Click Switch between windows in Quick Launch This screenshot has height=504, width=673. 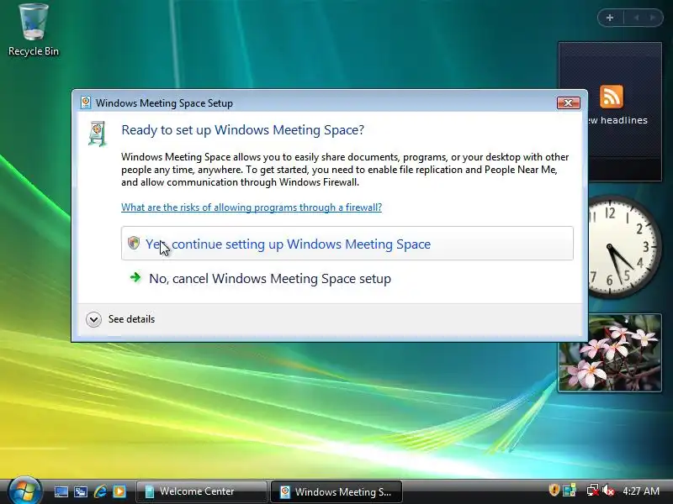81,491
